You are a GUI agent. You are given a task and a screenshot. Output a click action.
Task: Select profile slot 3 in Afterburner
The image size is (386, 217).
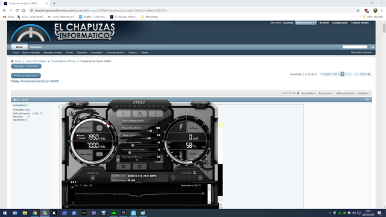point(184,178)
